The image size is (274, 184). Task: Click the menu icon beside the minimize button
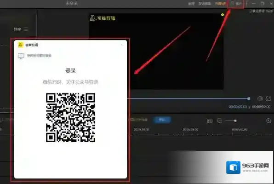pyautogui.click(x=246, y=4)
